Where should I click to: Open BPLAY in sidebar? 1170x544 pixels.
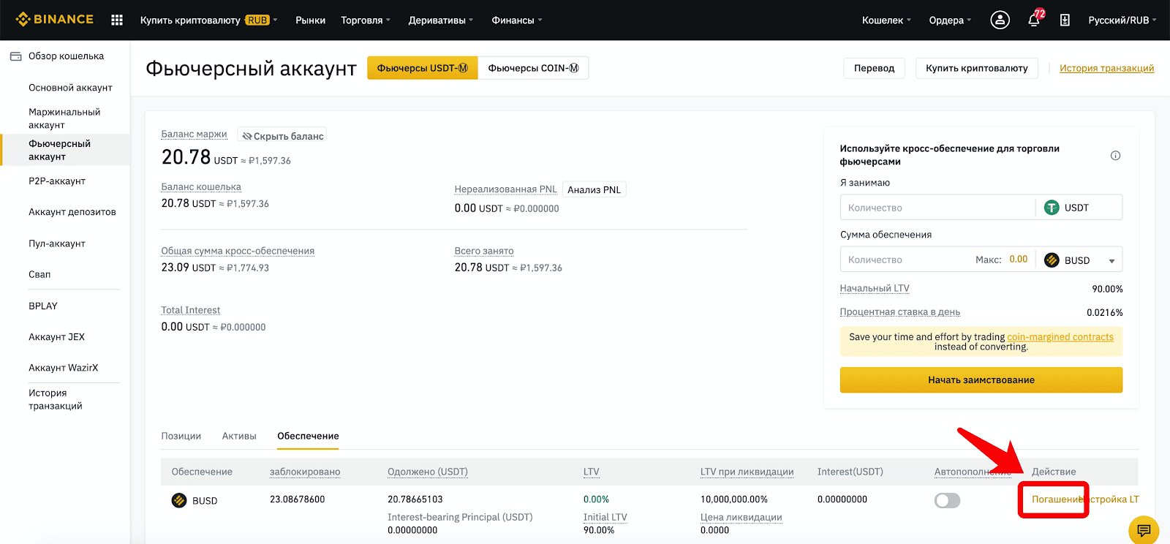click(42, 306)
